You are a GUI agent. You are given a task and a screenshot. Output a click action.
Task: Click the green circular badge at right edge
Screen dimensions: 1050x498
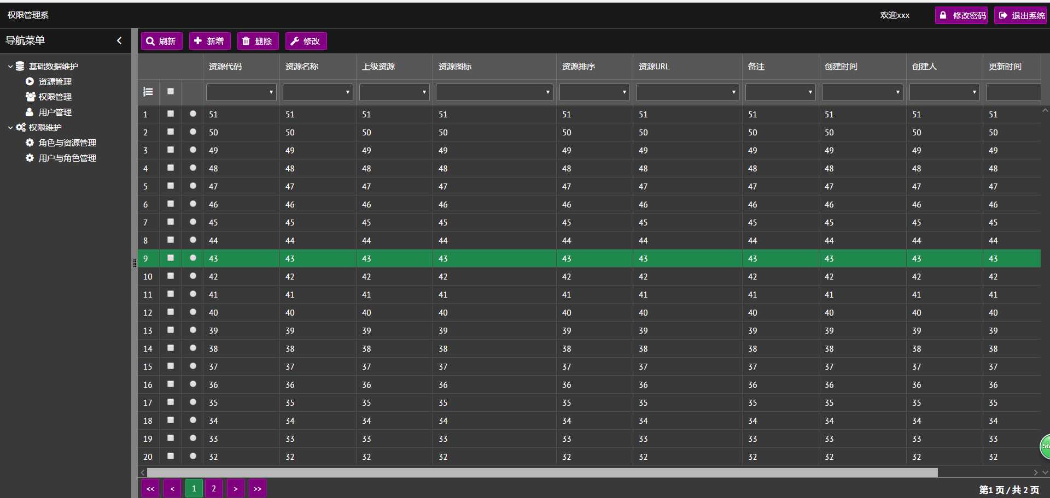pos(1045,446)
